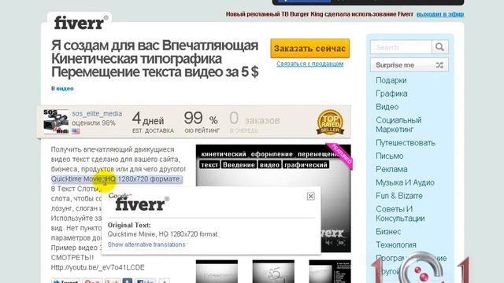
Task: Open the gallery thumbnail showing $5
Action: click(x=273, y=271)
